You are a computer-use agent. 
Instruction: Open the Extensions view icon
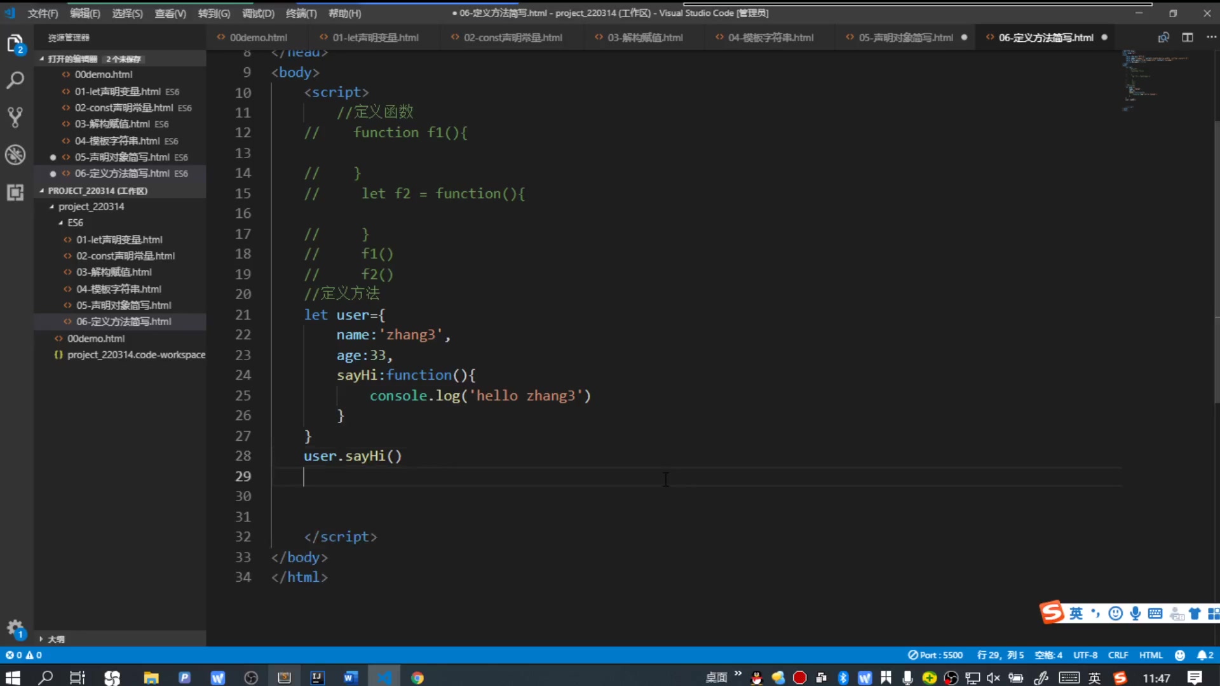(16, 192)
